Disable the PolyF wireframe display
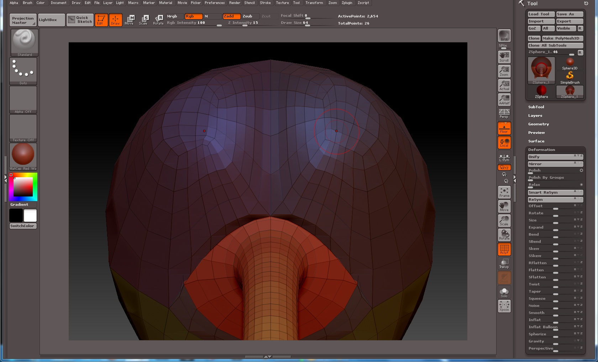Viewport: 598px width, 362px height. click(504, 249)
